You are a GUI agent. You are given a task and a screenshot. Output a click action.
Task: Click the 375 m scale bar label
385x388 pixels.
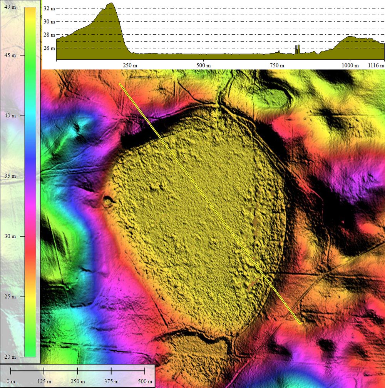[111, 381]
